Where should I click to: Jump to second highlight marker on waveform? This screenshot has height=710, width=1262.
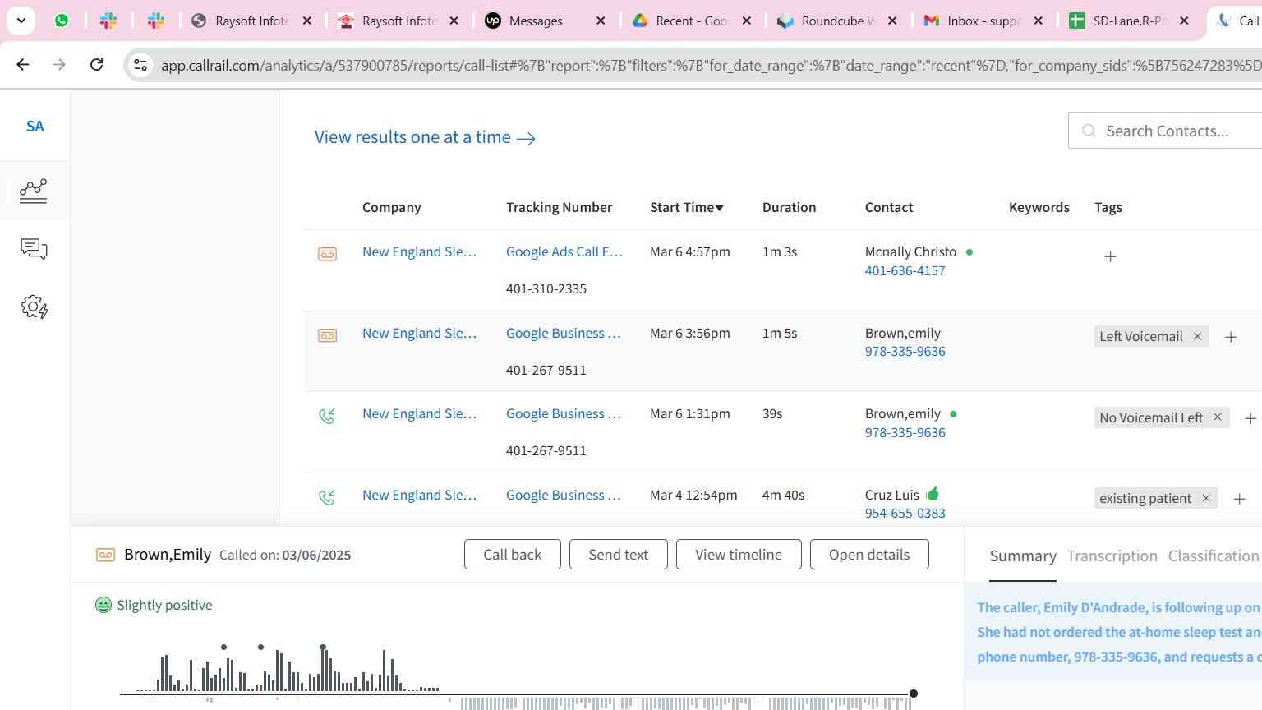(261, 648)
